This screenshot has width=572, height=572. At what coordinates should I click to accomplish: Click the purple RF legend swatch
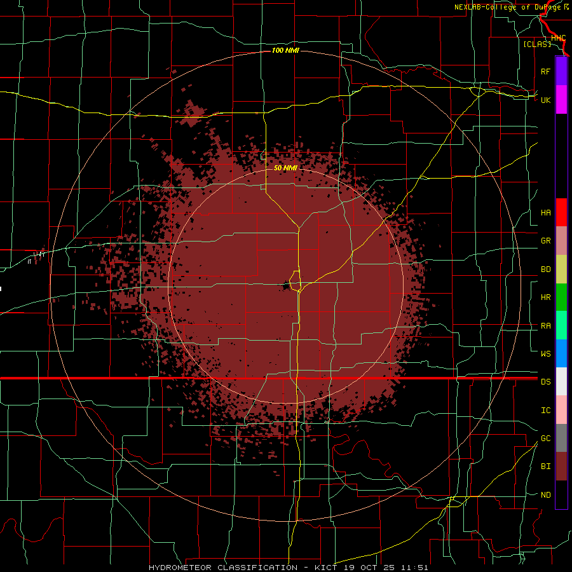coord(561,71)
